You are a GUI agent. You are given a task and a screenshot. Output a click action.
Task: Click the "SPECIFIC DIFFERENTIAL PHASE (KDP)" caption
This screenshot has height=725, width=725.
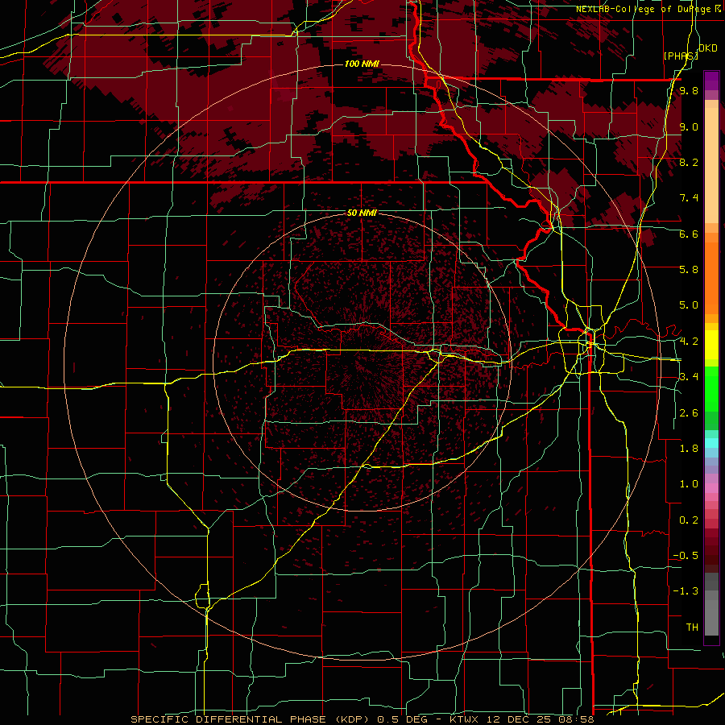pos(251,719)
